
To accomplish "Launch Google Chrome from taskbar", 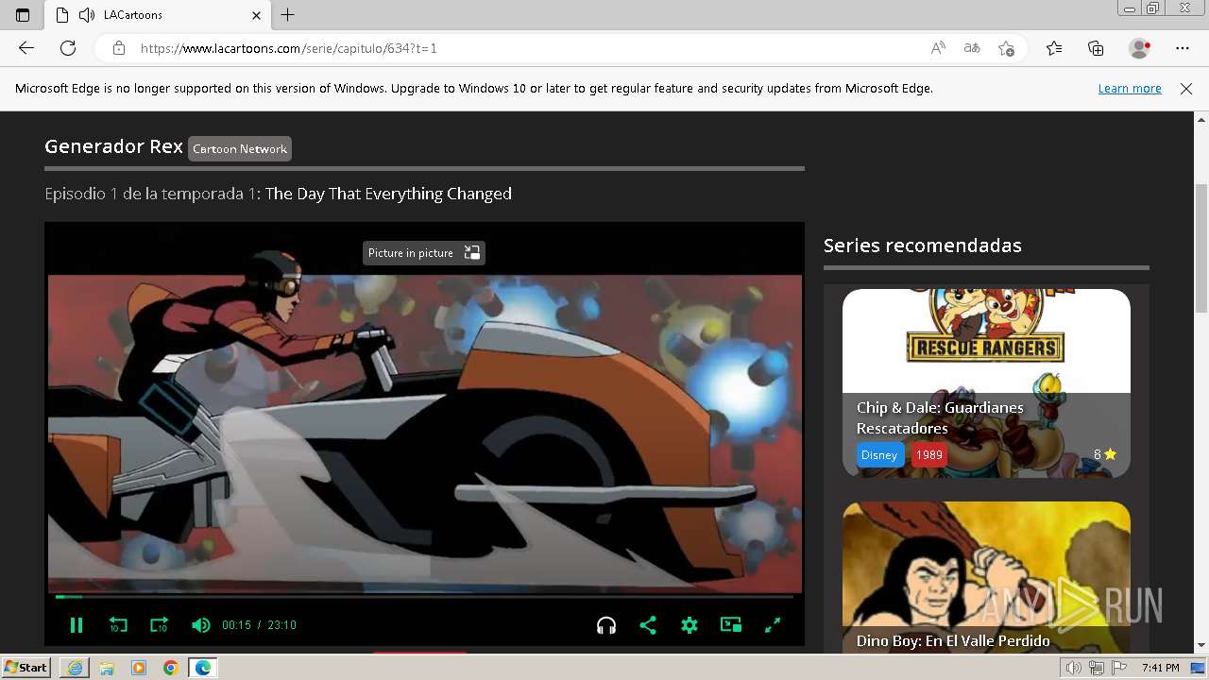I will [171, 668].
